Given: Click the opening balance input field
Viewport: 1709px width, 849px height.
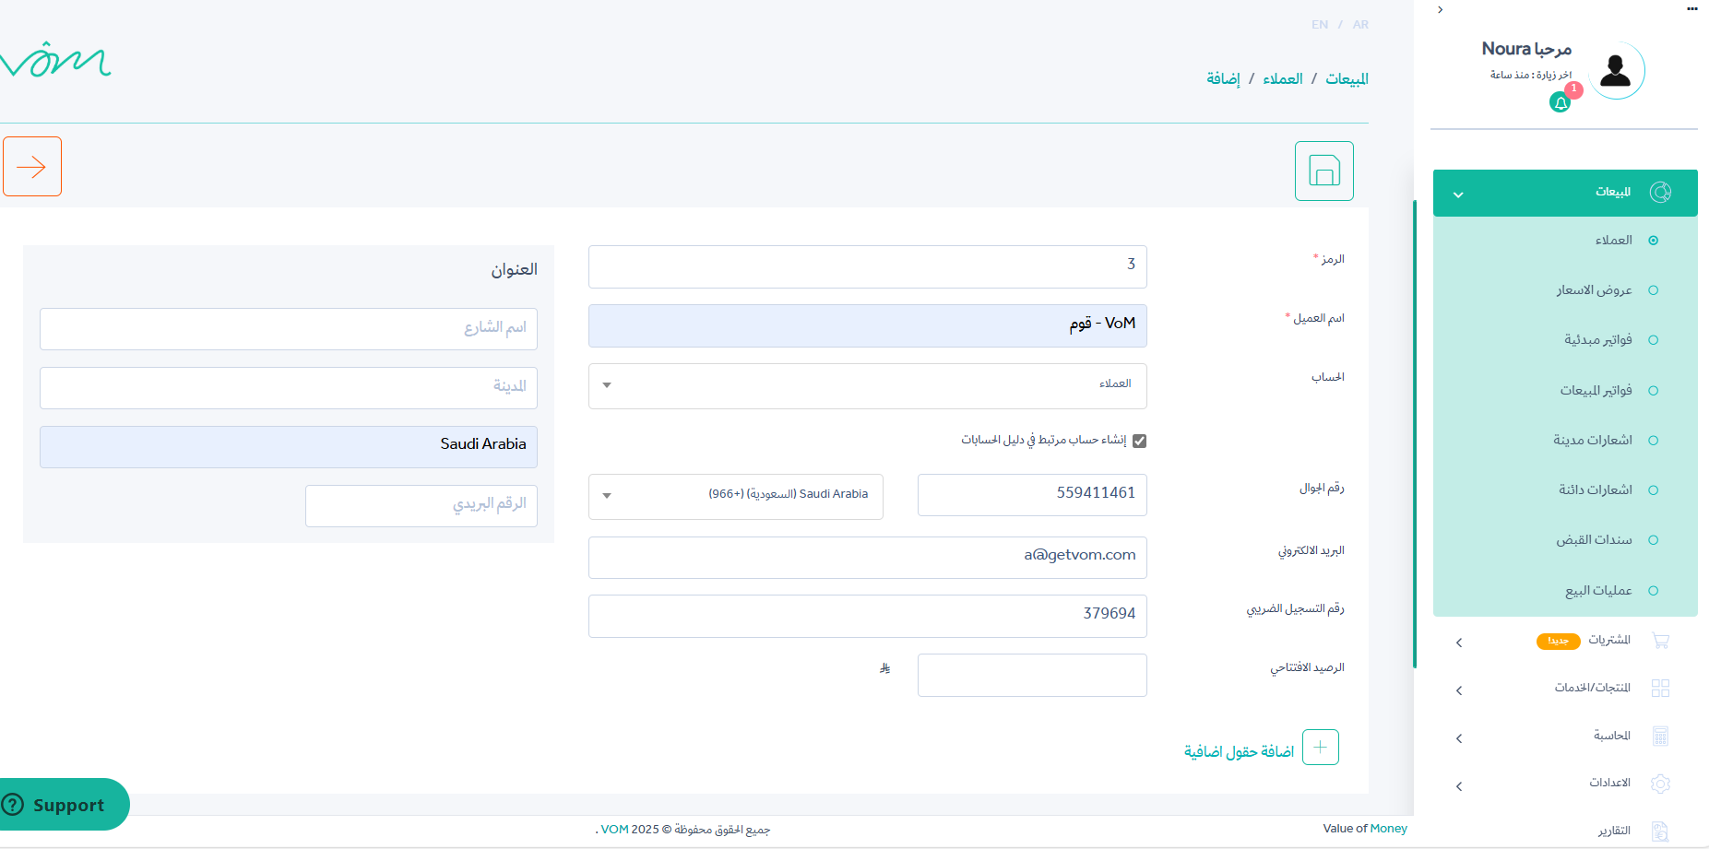Looking at the screenshot, I should [x=1032, y=675].
